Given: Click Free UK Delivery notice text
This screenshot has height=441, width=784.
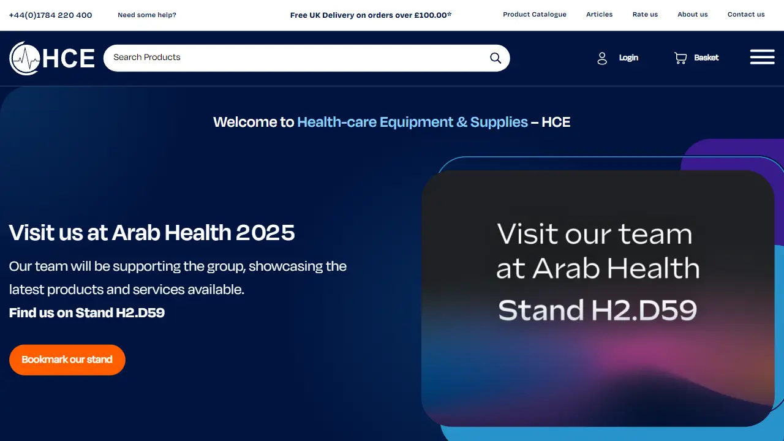Looking at the screenshot, I should pos(371,15).
